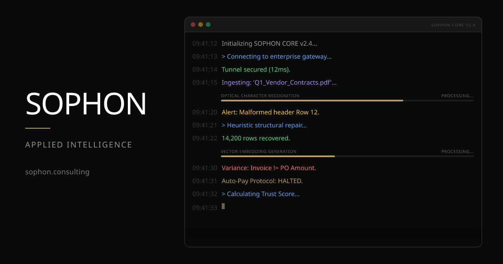Select the Ingesting 'Q1_Vendor_Contracts.pdf' line
The width and height of the screenshot is (503, 264).
(279, 83)
